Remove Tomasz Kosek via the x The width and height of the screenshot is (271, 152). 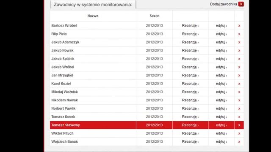239,117
